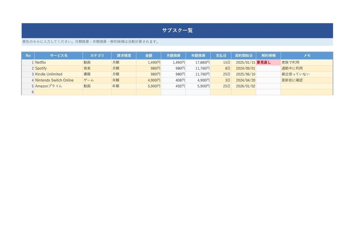This screenshot has height=251, width=355.
Task: Select 年額 billing frequency in Amazonプライム row
Action: click(124, 86)
